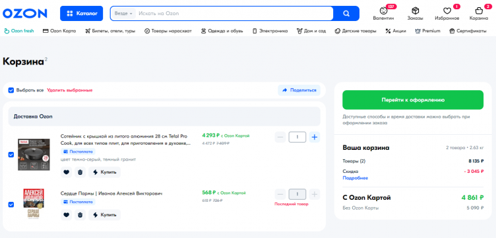Image resolution: width=496 pixels, height=238 pixels.
Task: Open Билеты, отели, туры section
Action: [110, 31]
